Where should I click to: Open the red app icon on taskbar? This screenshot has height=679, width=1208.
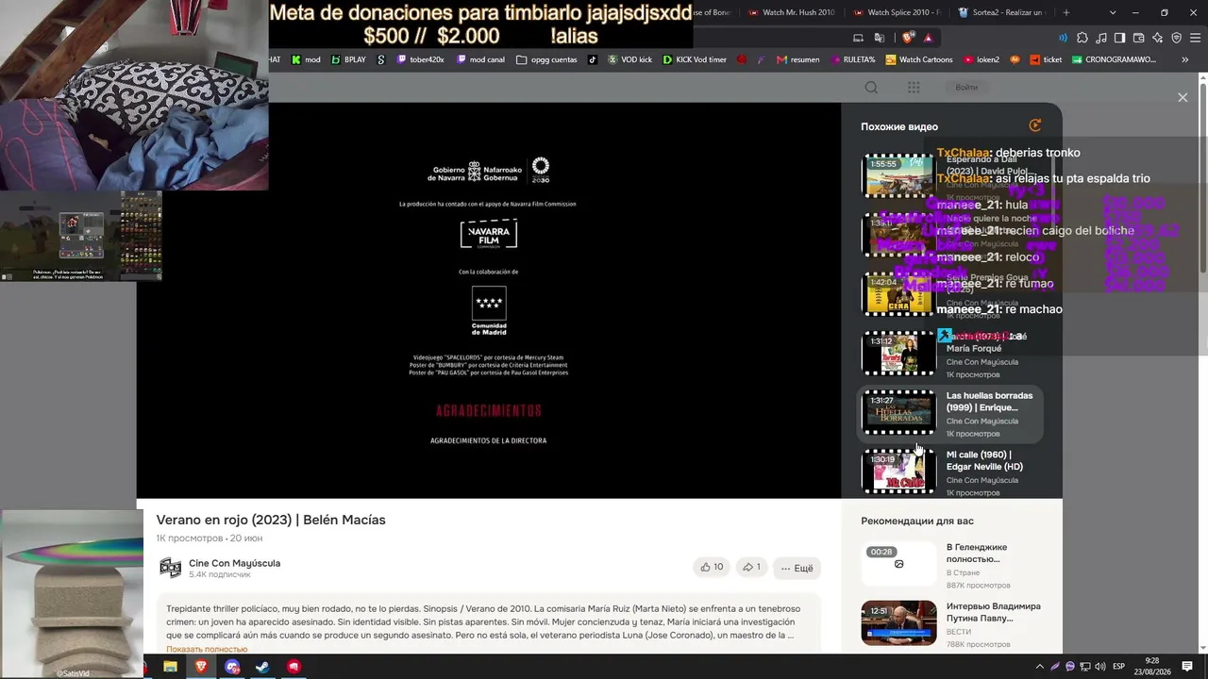click(x=294, y=667)
